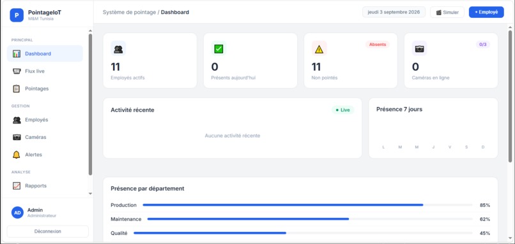515x244 pixels.
Task: Click the Système de pointage breadcrumb
Action: 130,13
